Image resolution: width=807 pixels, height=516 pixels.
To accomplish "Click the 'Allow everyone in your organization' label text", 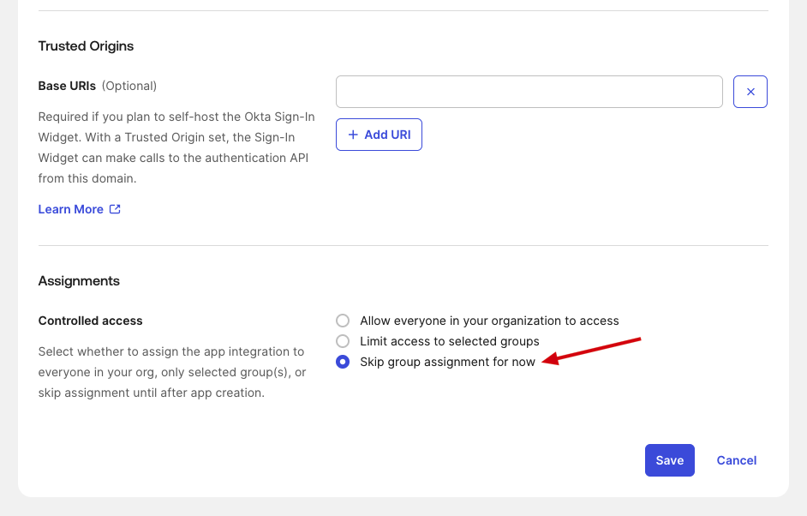I will (489, 321).
